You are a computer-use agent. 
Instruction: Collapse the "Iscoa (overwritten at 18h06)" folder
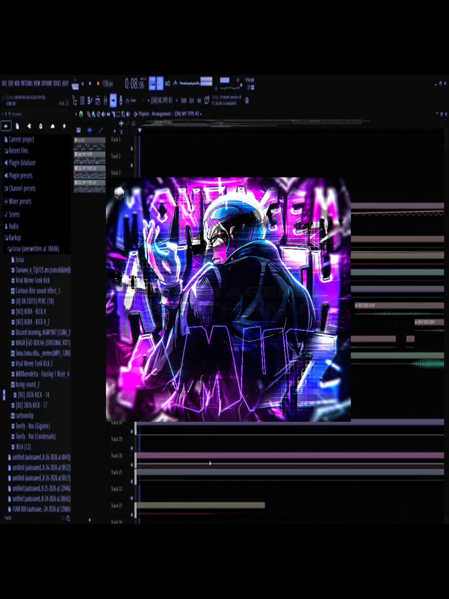[x=34, y=249]
